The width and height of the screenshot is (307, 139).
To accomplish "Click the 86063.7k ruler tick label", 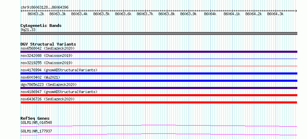I will point(145,14).
